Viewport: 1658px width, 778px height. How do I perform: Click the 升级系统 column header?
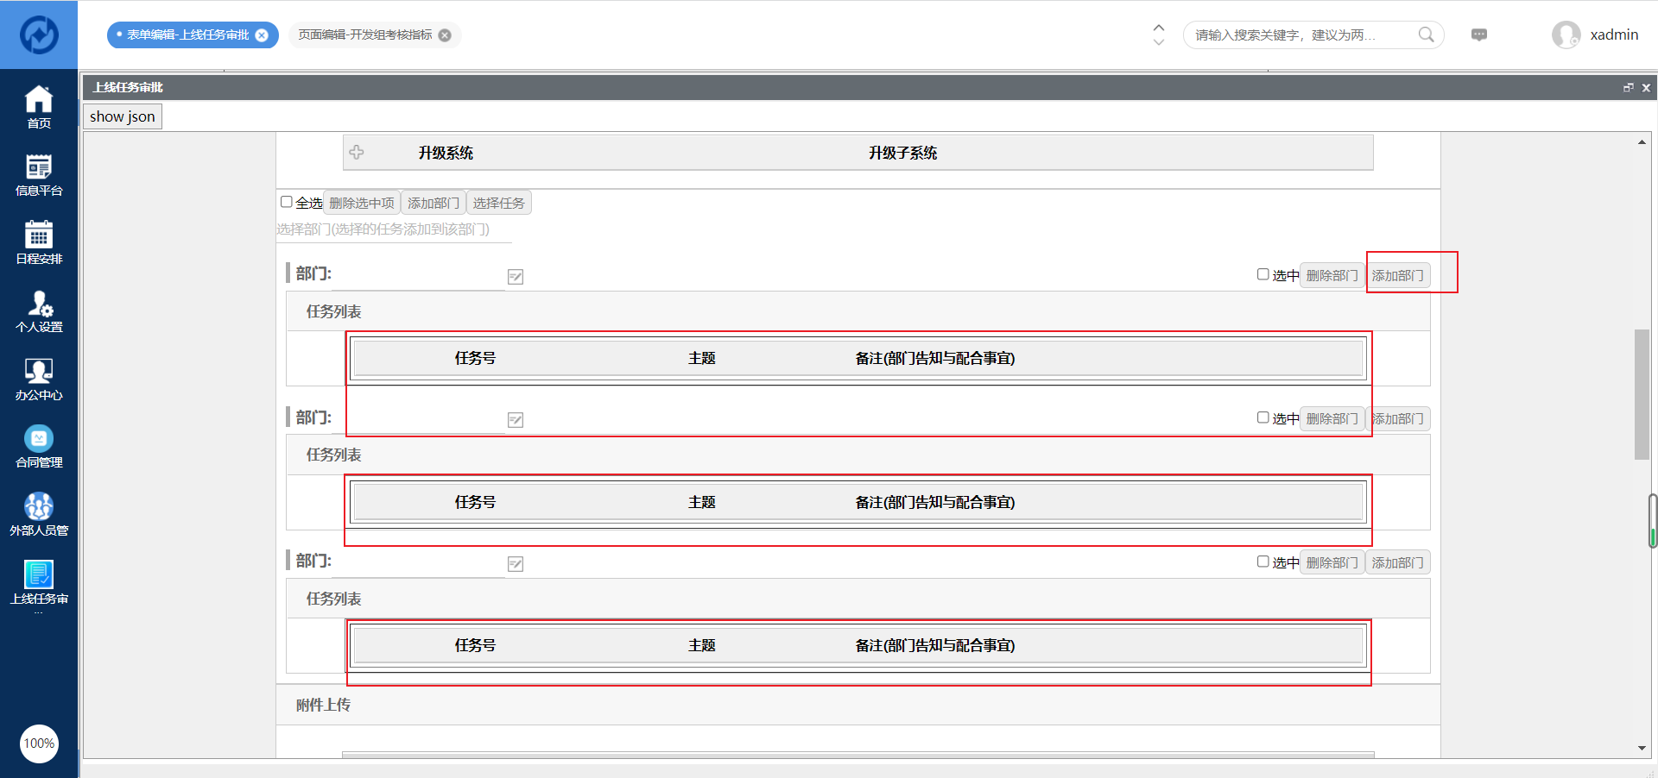(x=446, y=153)
